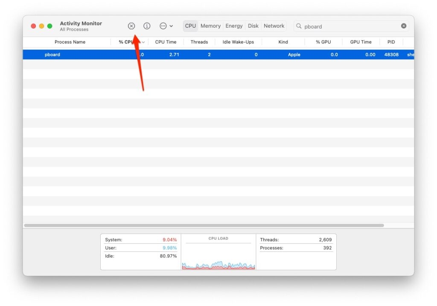
Task: Open the Network tab
Action: (x=274, y=26)
